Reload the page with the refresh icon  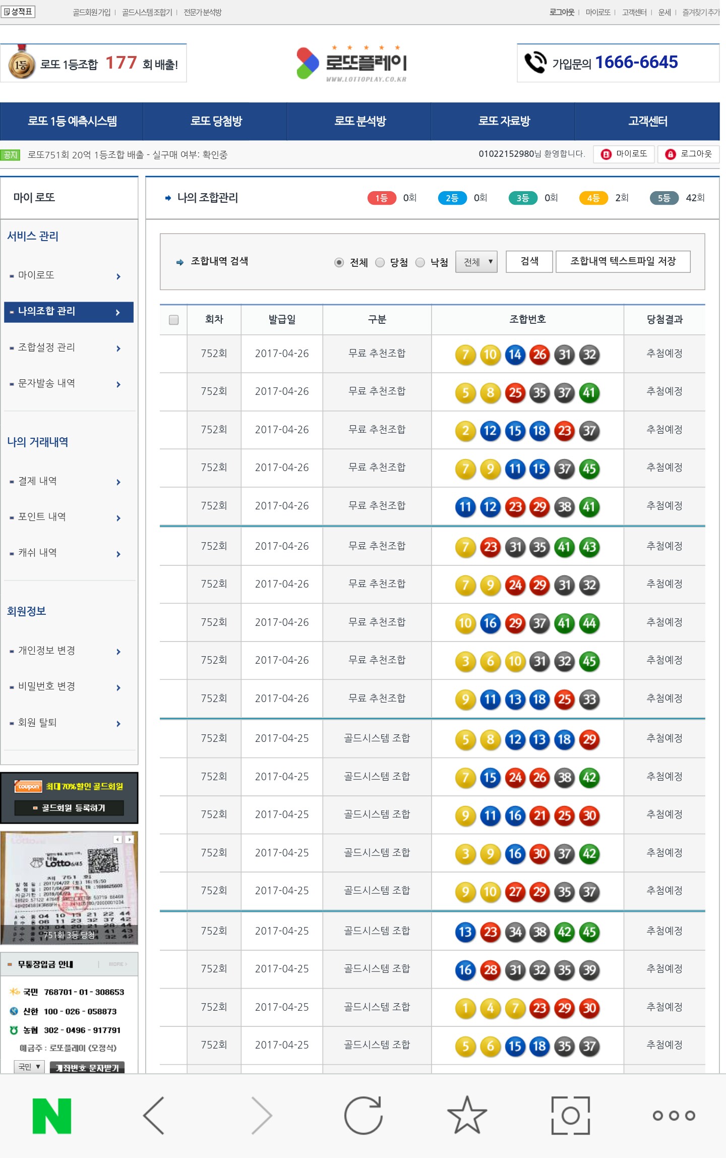click(x=363, y=1116)
